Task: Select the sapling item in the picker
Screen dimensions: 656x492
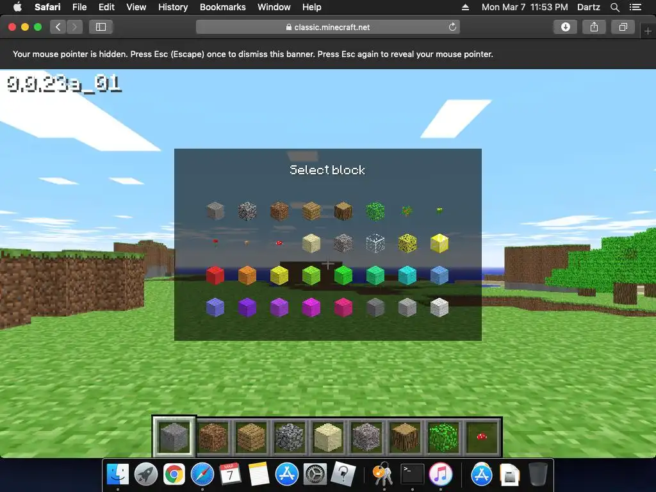Action: click(407, 210)
